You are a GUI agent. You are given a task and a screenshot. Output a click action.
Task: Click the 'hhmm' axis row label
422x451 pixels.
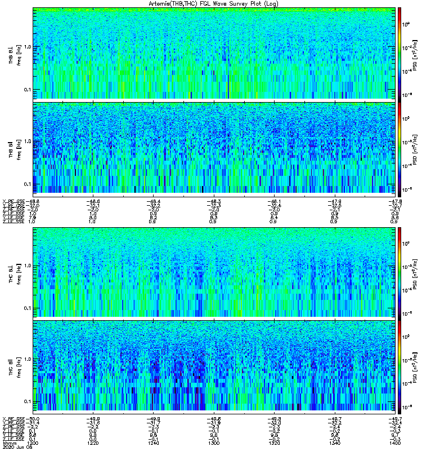click(8, 443)
